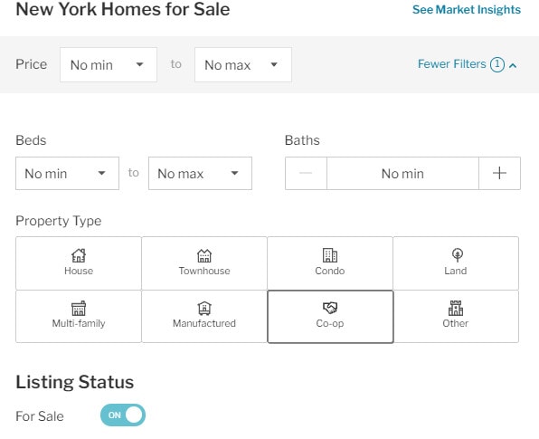Toggle the For Sale switch off
This screenshot has width=539, height=439.
(123, 415)
